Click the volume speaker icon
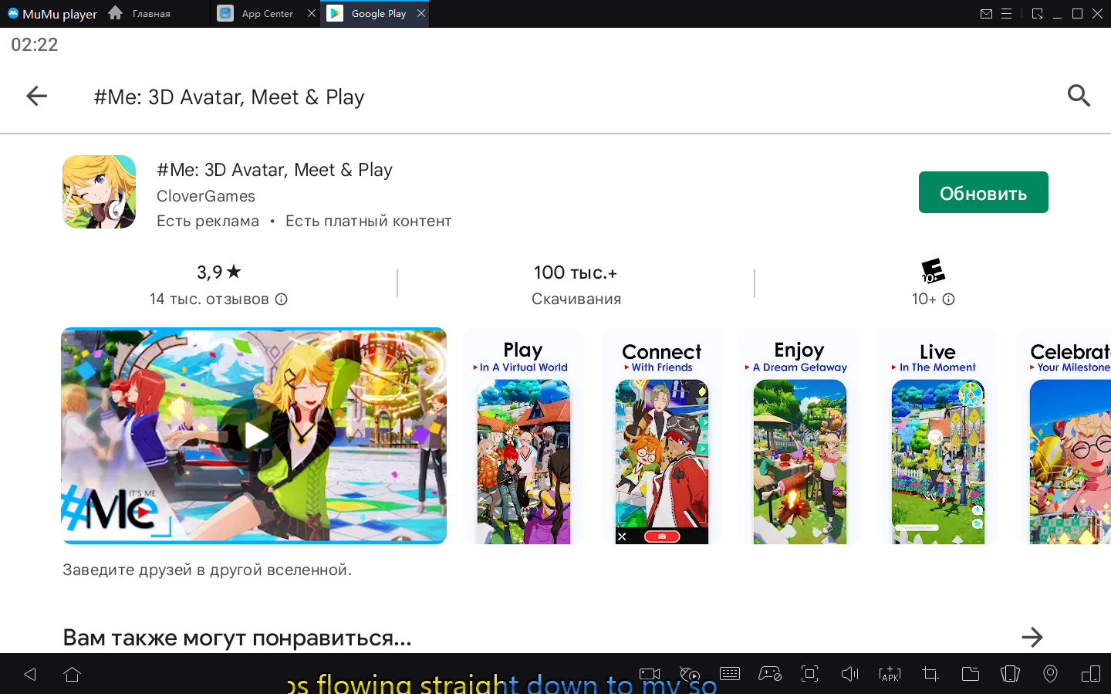This screenshot has width=1111, height=694. pyautogui.click(x=849, y=674)
